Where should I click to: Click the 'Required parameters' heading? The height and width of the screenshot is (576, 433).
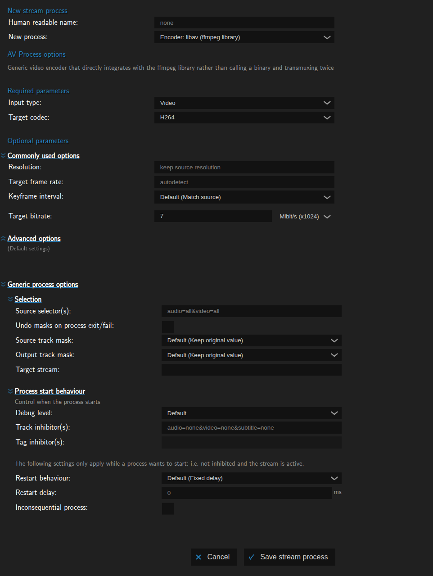[x=38, y=91]
